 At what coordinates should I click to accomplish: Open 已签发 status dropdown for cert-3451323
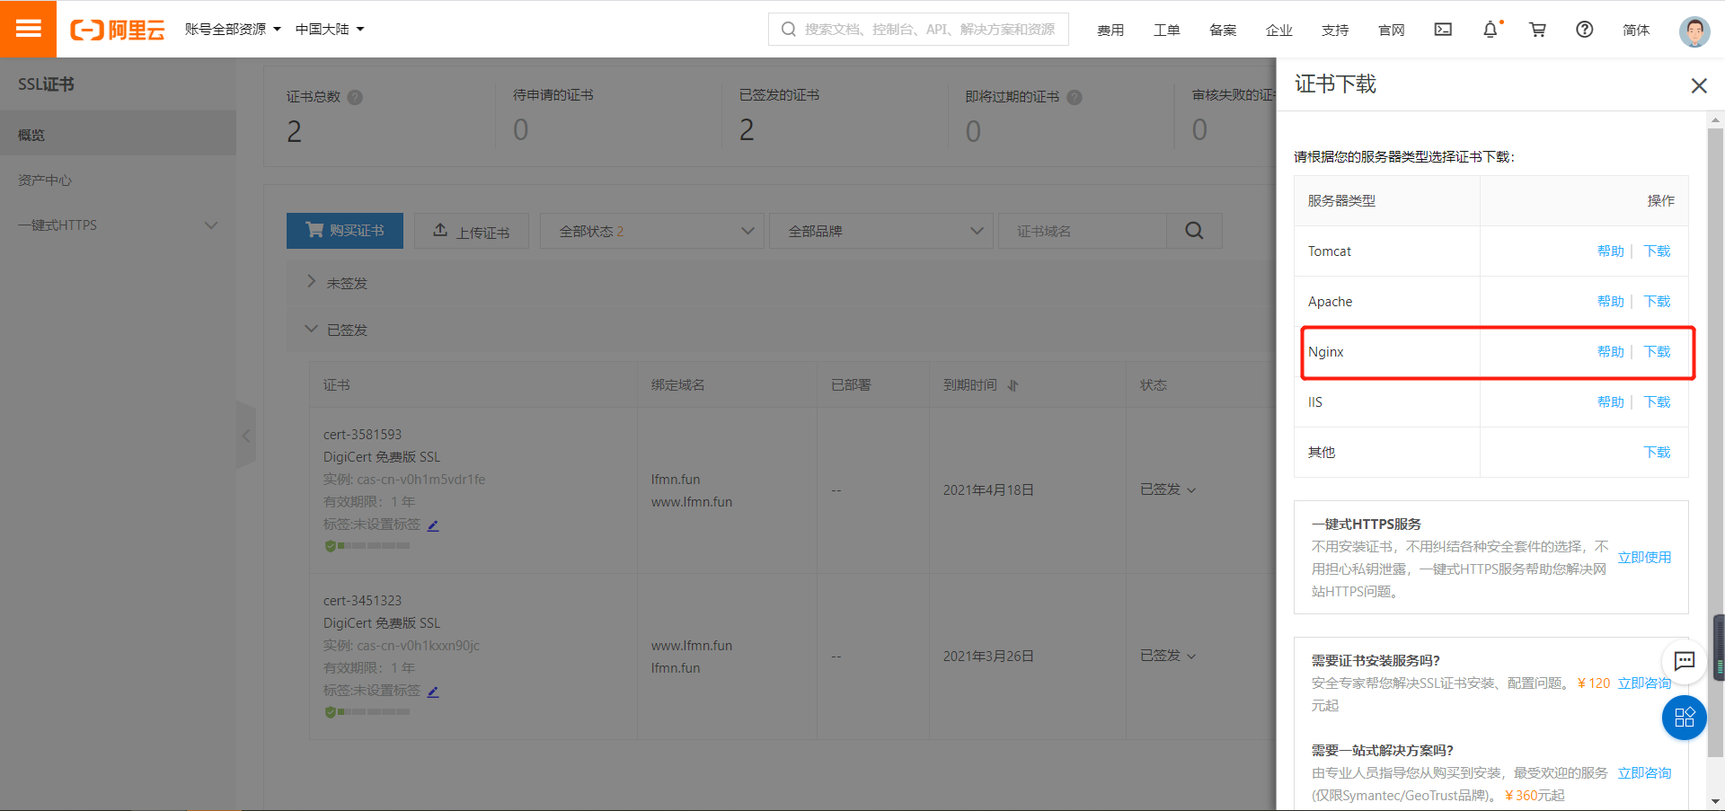tap(1168, 656)
